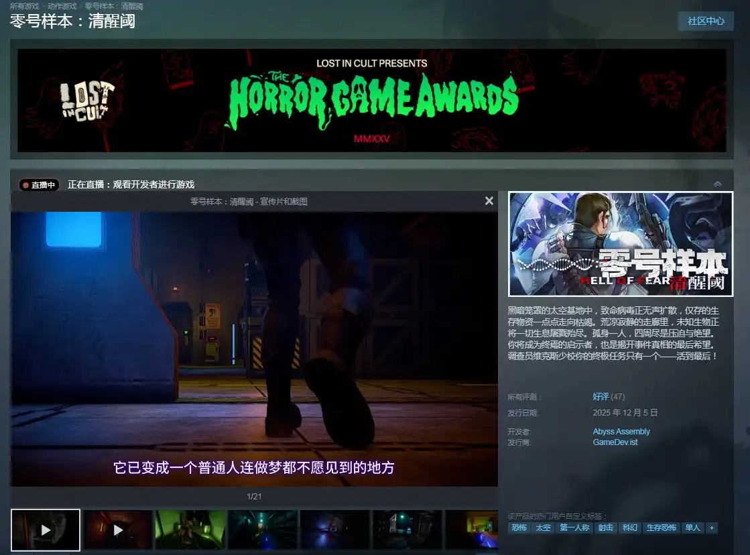The image size is (750, 555).
Task: Add a tag with the plus button
Action: tap(712, 528)
